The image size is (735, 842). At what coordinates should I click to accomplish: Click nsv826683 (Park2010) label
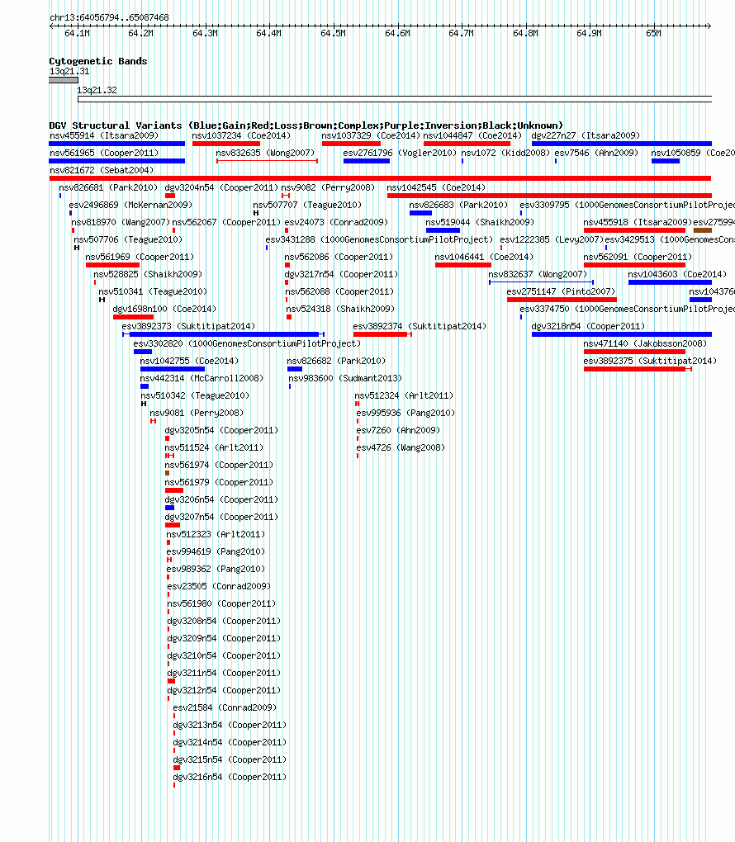458,205
